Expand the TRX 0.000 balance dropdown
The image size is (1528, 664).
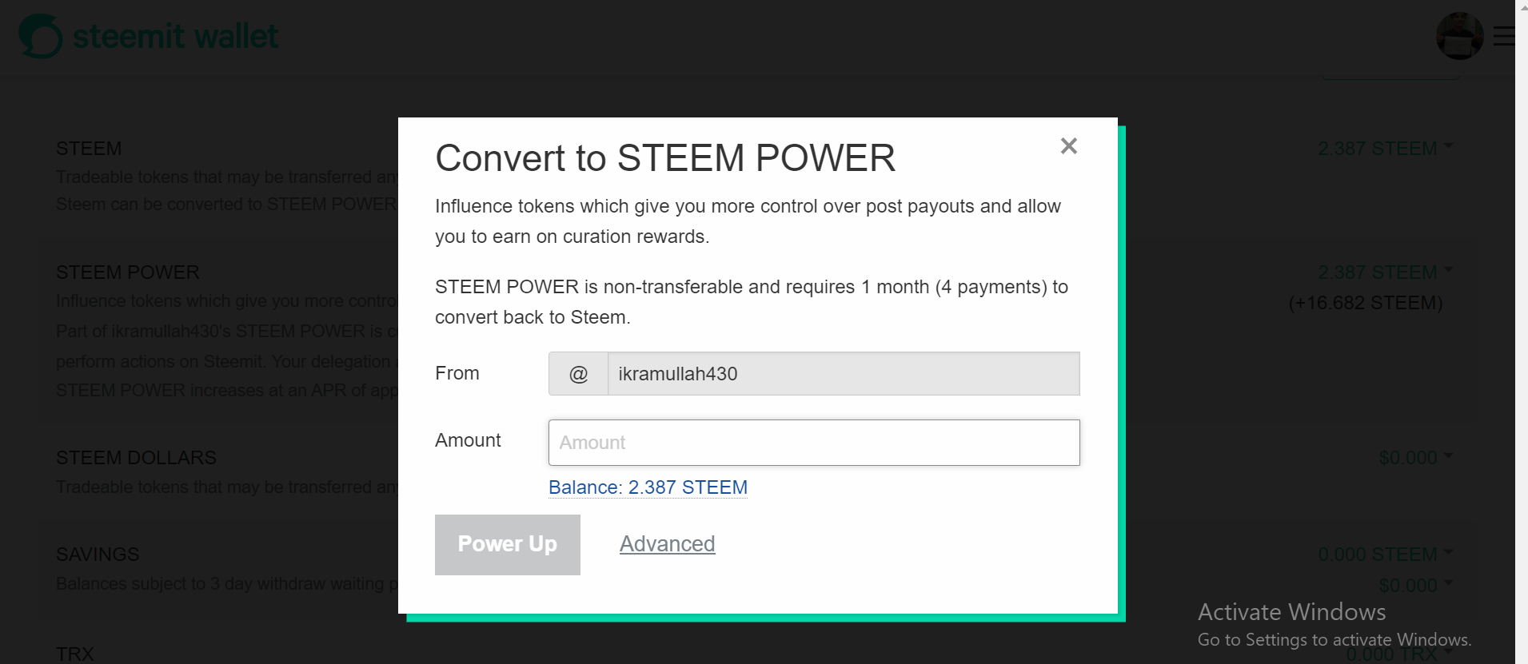1399,654
